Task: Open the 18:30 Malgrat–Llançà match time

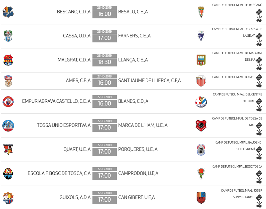Action: (104, 62)
